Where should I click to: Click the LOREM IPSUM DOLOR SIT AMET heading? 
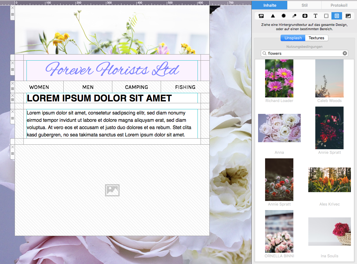(99, 98)
